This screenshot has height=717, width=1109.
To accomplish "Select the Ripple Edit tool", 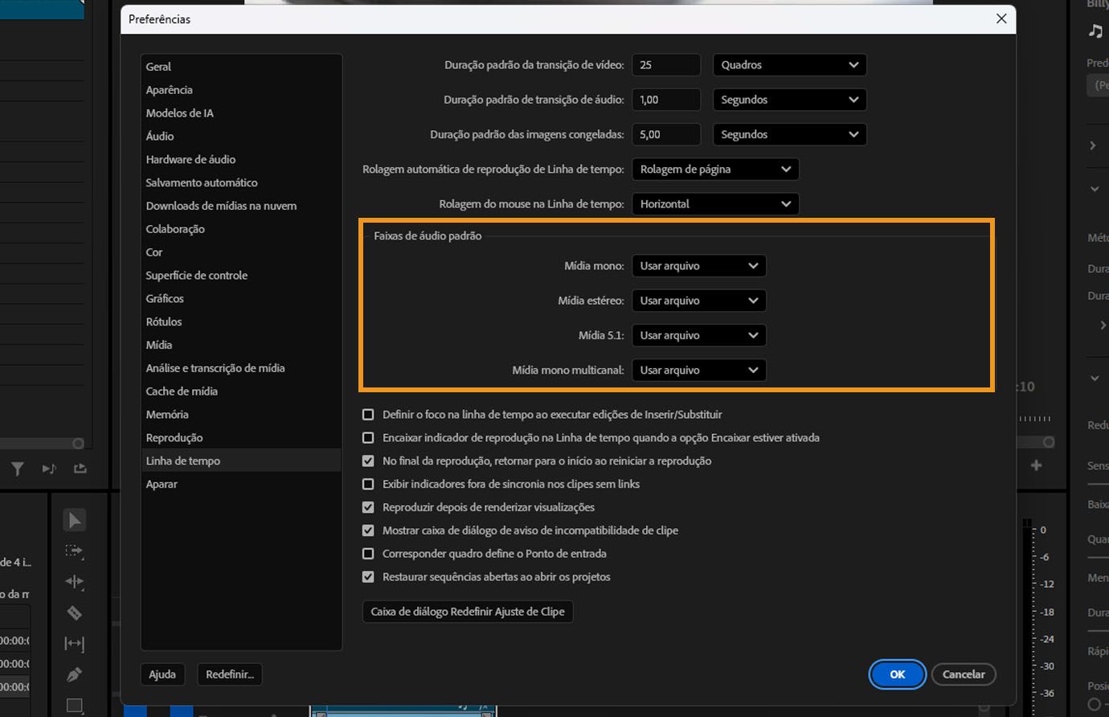I will point(74,582).
